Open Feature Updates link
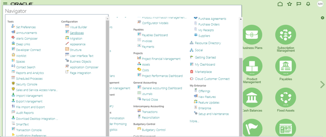Screen dimensions: 326x137 pyautogui.click(x=209, y=103)
